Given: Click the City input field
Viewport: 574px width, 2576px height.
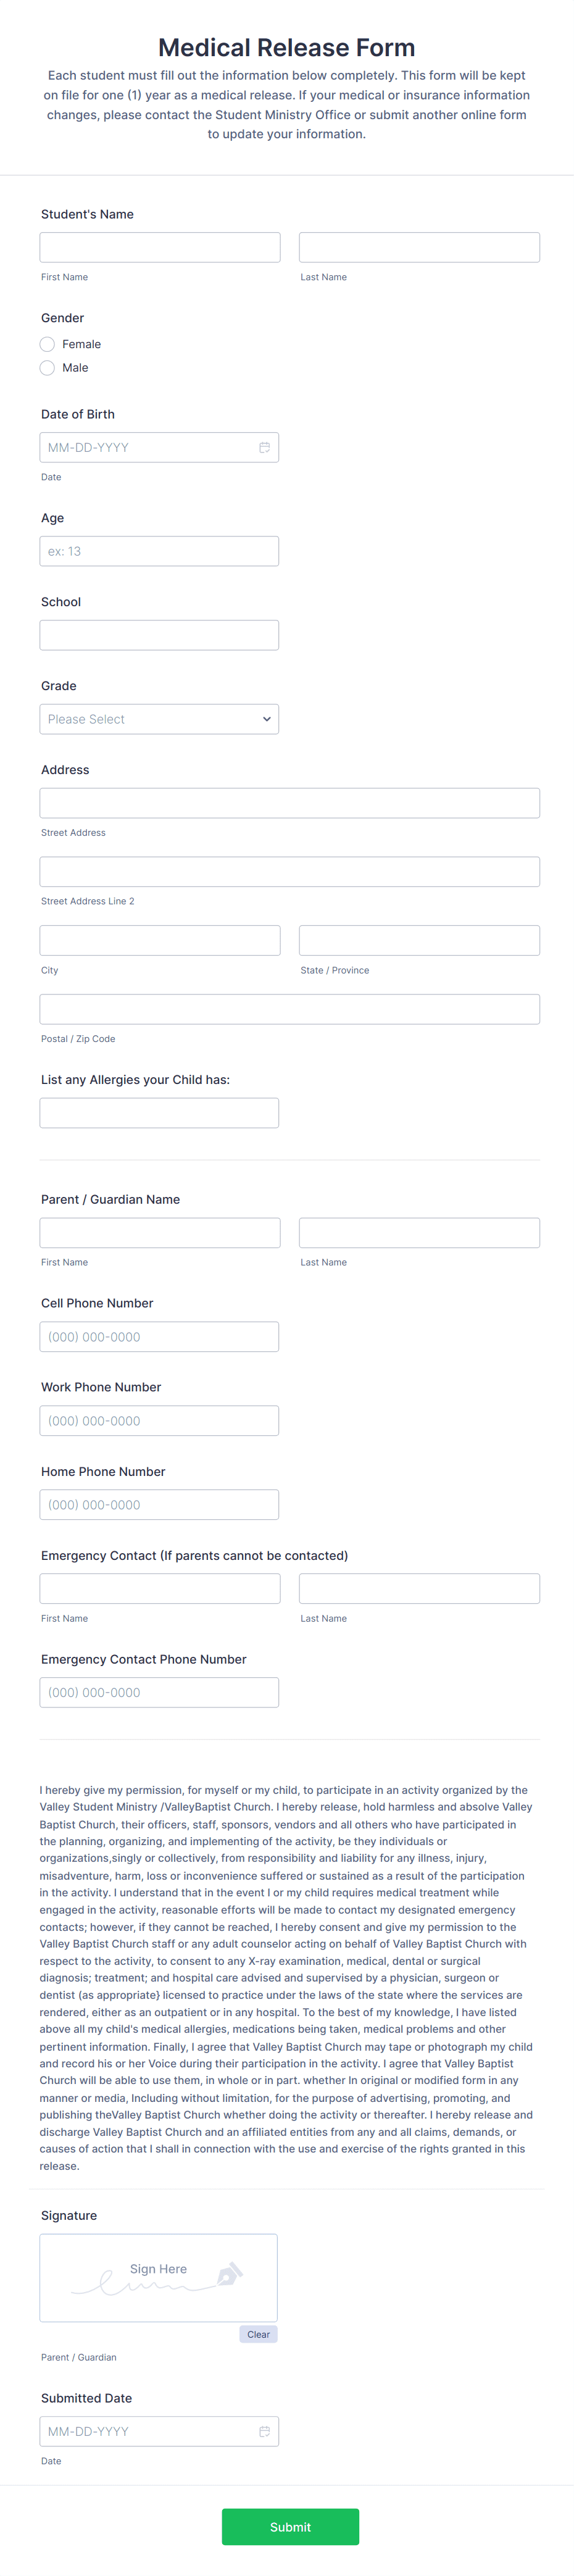Looking at the screenshot, I should [x=159, y=939].
